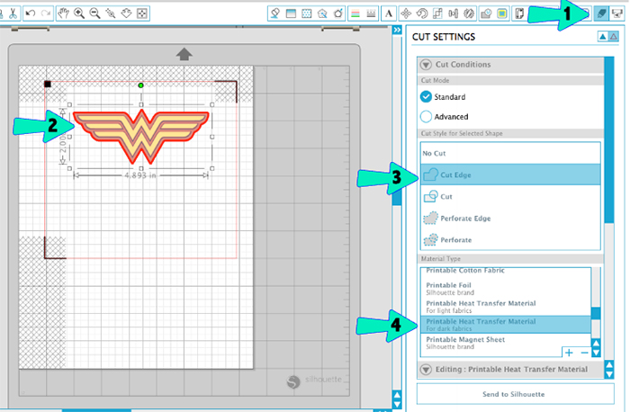Viewport: 630px width, 412px height.
Task: Open the Modify panel icon
Action: click(x=486, y=13)
